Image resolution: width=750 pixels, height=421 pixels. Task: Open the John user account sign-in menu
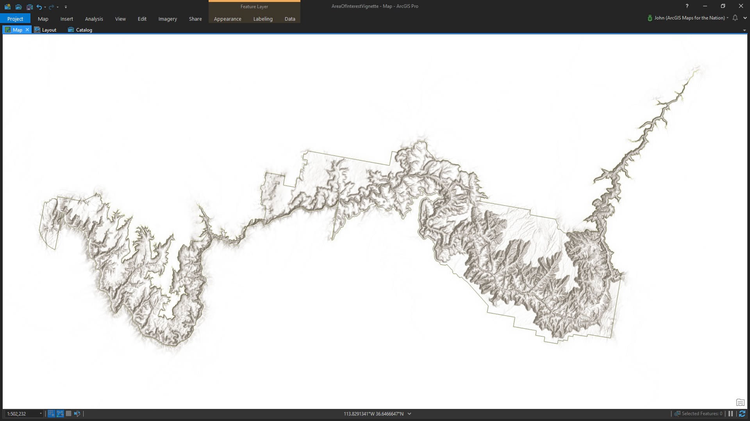pyautogui.click(x=689, y=18)
